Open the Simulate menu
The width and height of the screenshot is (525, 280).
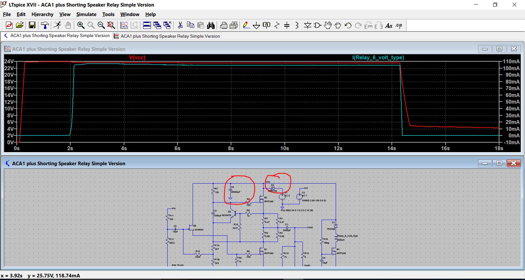pos(86,14)
